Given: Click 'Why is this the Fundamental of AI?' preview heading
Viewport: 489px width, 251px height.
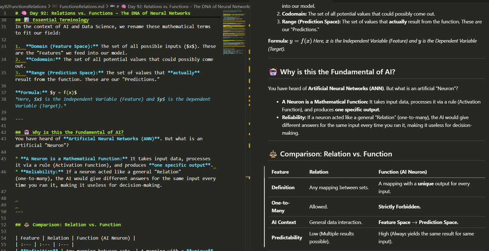Looking at the screenshot, I should pyautogui.click(x=337, y=72).
